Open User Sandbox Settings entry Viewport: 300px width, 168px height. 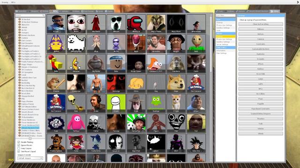[223, 28]
